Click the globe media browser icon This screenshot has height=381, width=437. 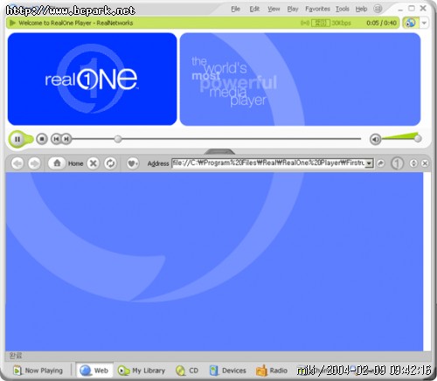(x=410, y=23)
